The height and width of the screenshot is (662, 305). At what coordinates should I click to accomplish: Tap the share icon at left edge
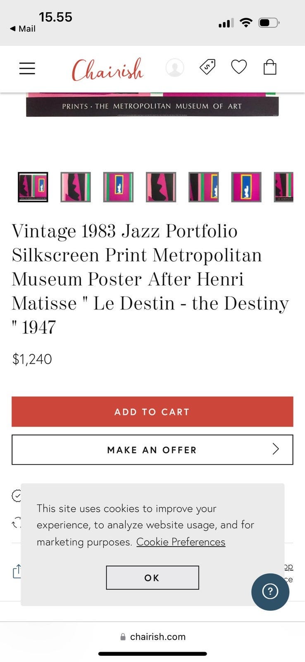17,571
